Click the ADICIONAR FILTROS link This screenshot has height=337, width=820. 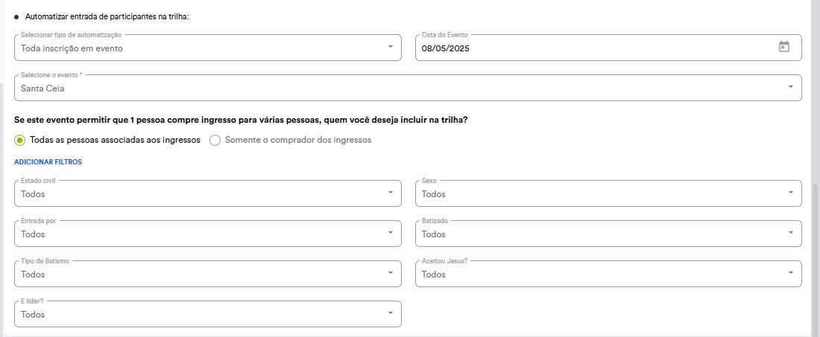(x=48, y=162)
